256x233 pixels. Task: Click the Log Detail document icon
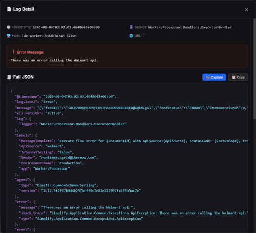coord(9,9)
